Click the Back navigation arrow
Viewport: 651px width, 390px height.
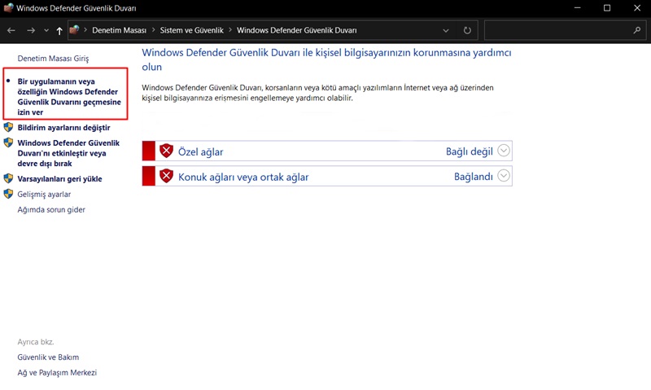pos(11,30)
